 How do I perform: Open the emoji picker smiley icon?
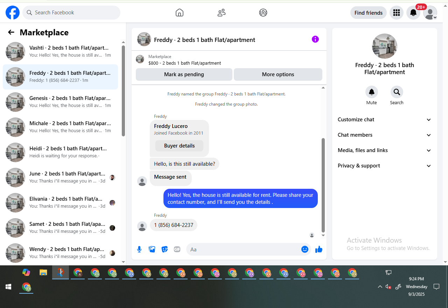[305, 249]
